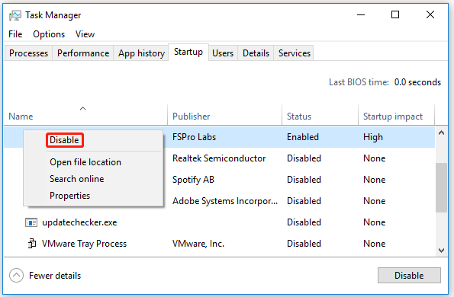Switch to the Users tab
The height and width of the screenshot is (297, 454).
click(x=223, y=53)
